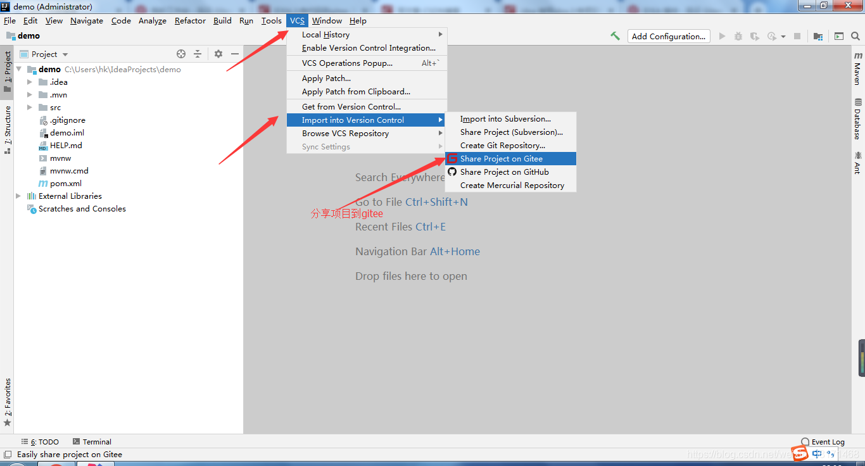Image resolution: width=865 pixels, height=466 pixels.
Task: Click the External Libraries bars icon
Action: click(32, 196)
